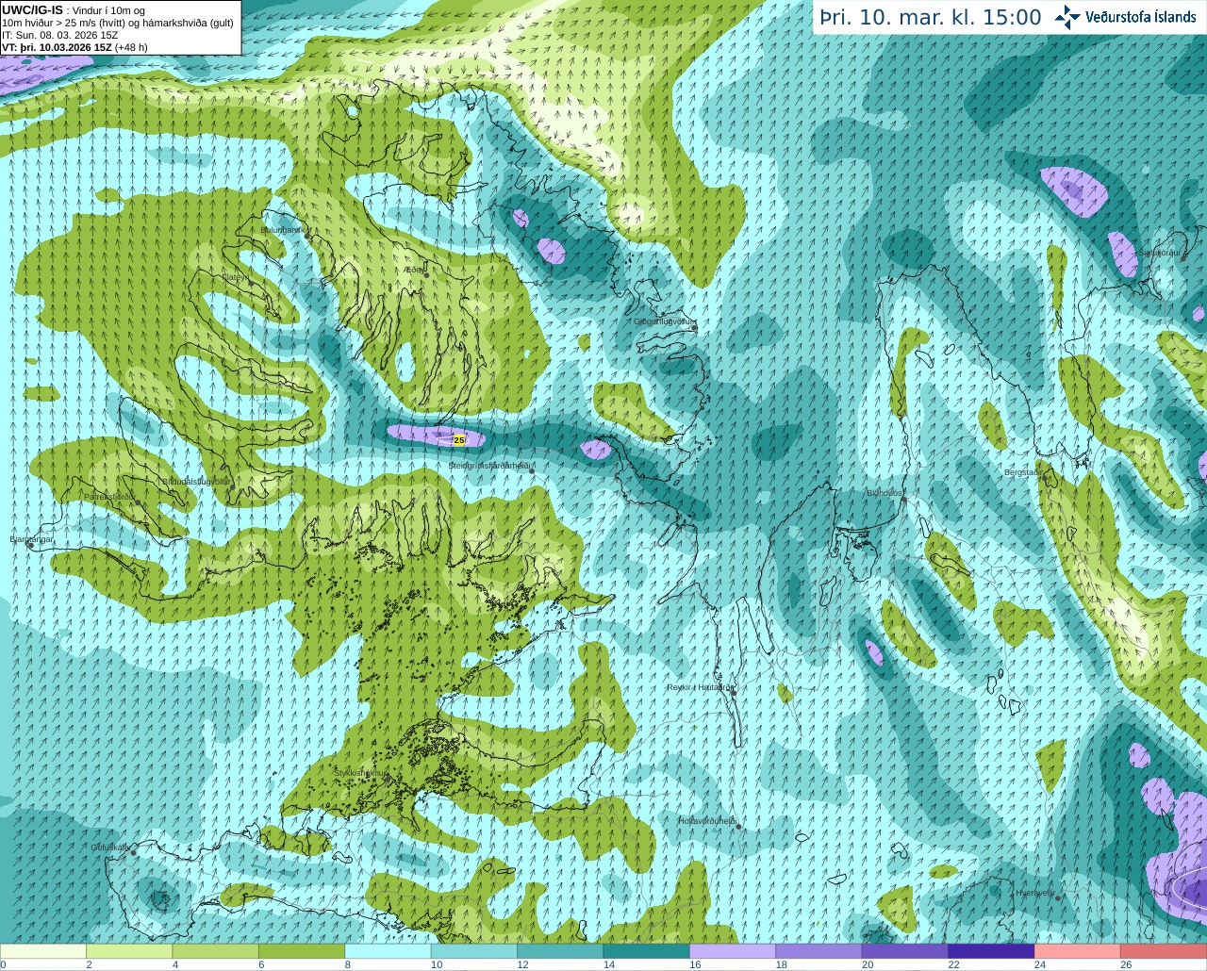The image size is (1207, 971).
Task: Click the Bolungarvík station label
Action: coord(281,230)
